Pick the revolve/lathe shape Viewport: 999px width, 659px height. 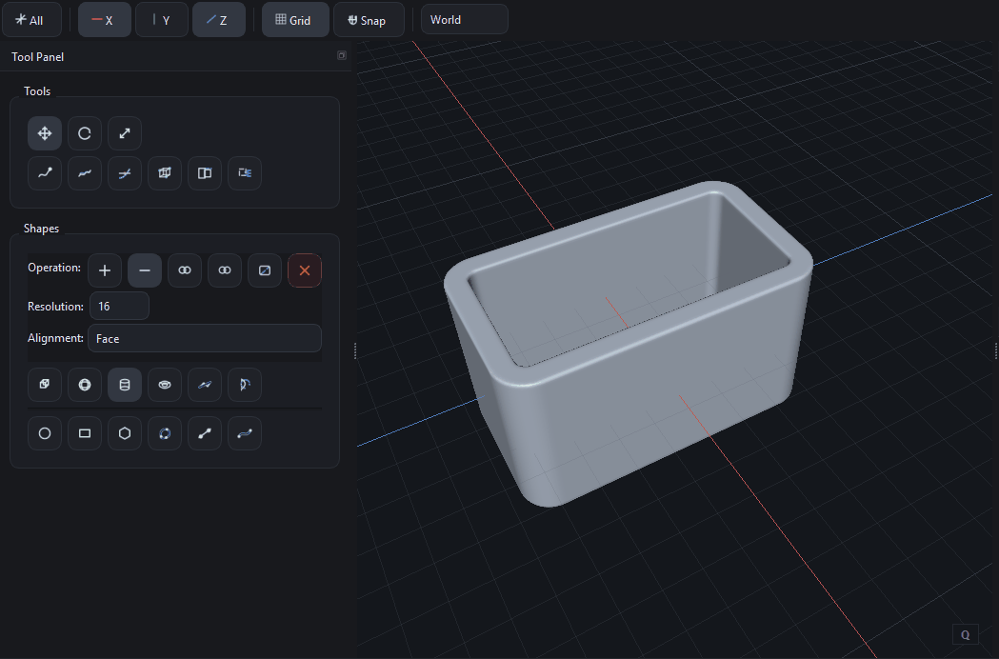245,385
